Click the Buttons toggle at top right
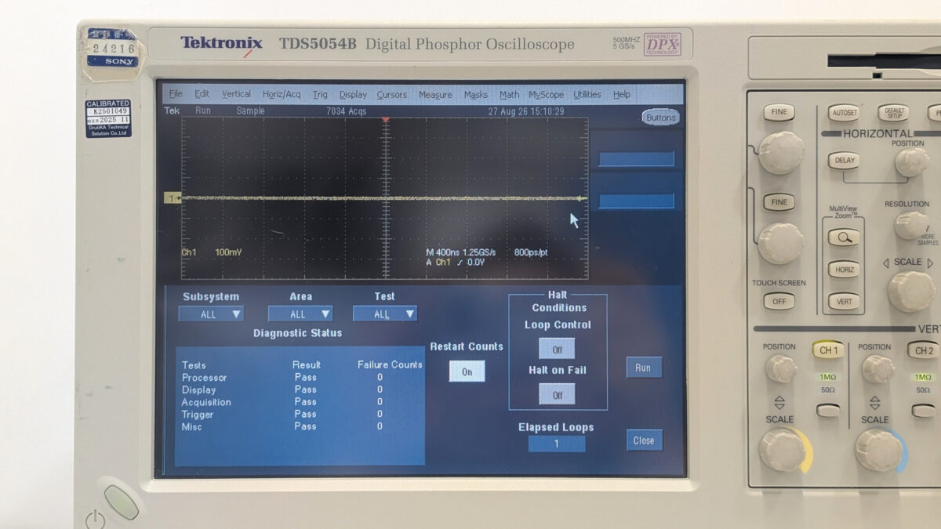 [660, 118]
